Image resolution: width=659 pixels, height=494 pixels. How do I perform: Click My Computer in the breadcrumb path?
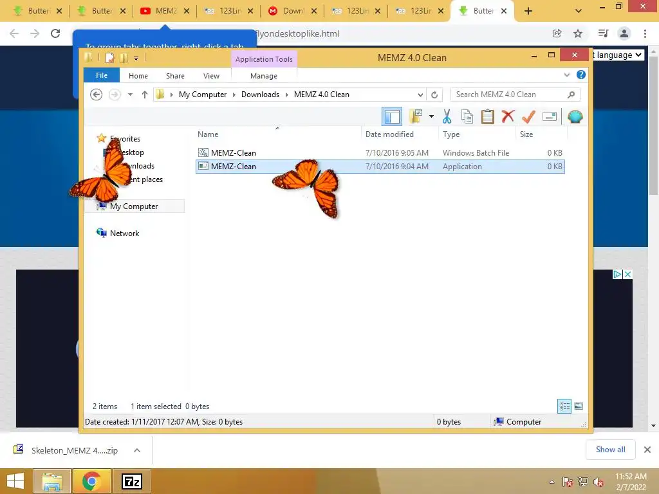[203, 95]
